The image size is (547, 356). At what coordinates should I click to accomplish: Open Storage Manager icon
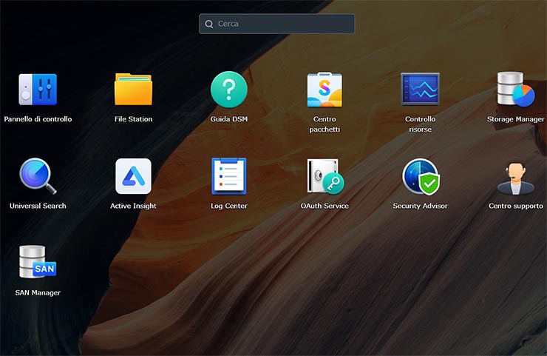515,90
